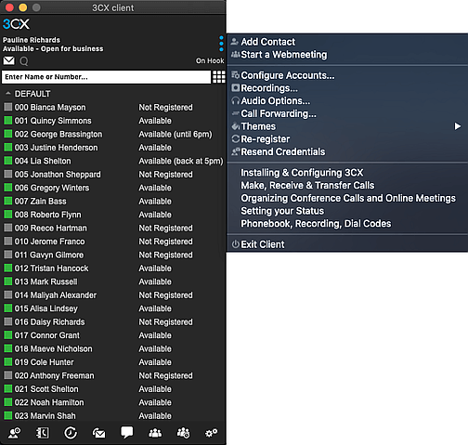Select Add Contact menu entry
The height and width of the screenshot is (445, 468).
click(347, 42)
